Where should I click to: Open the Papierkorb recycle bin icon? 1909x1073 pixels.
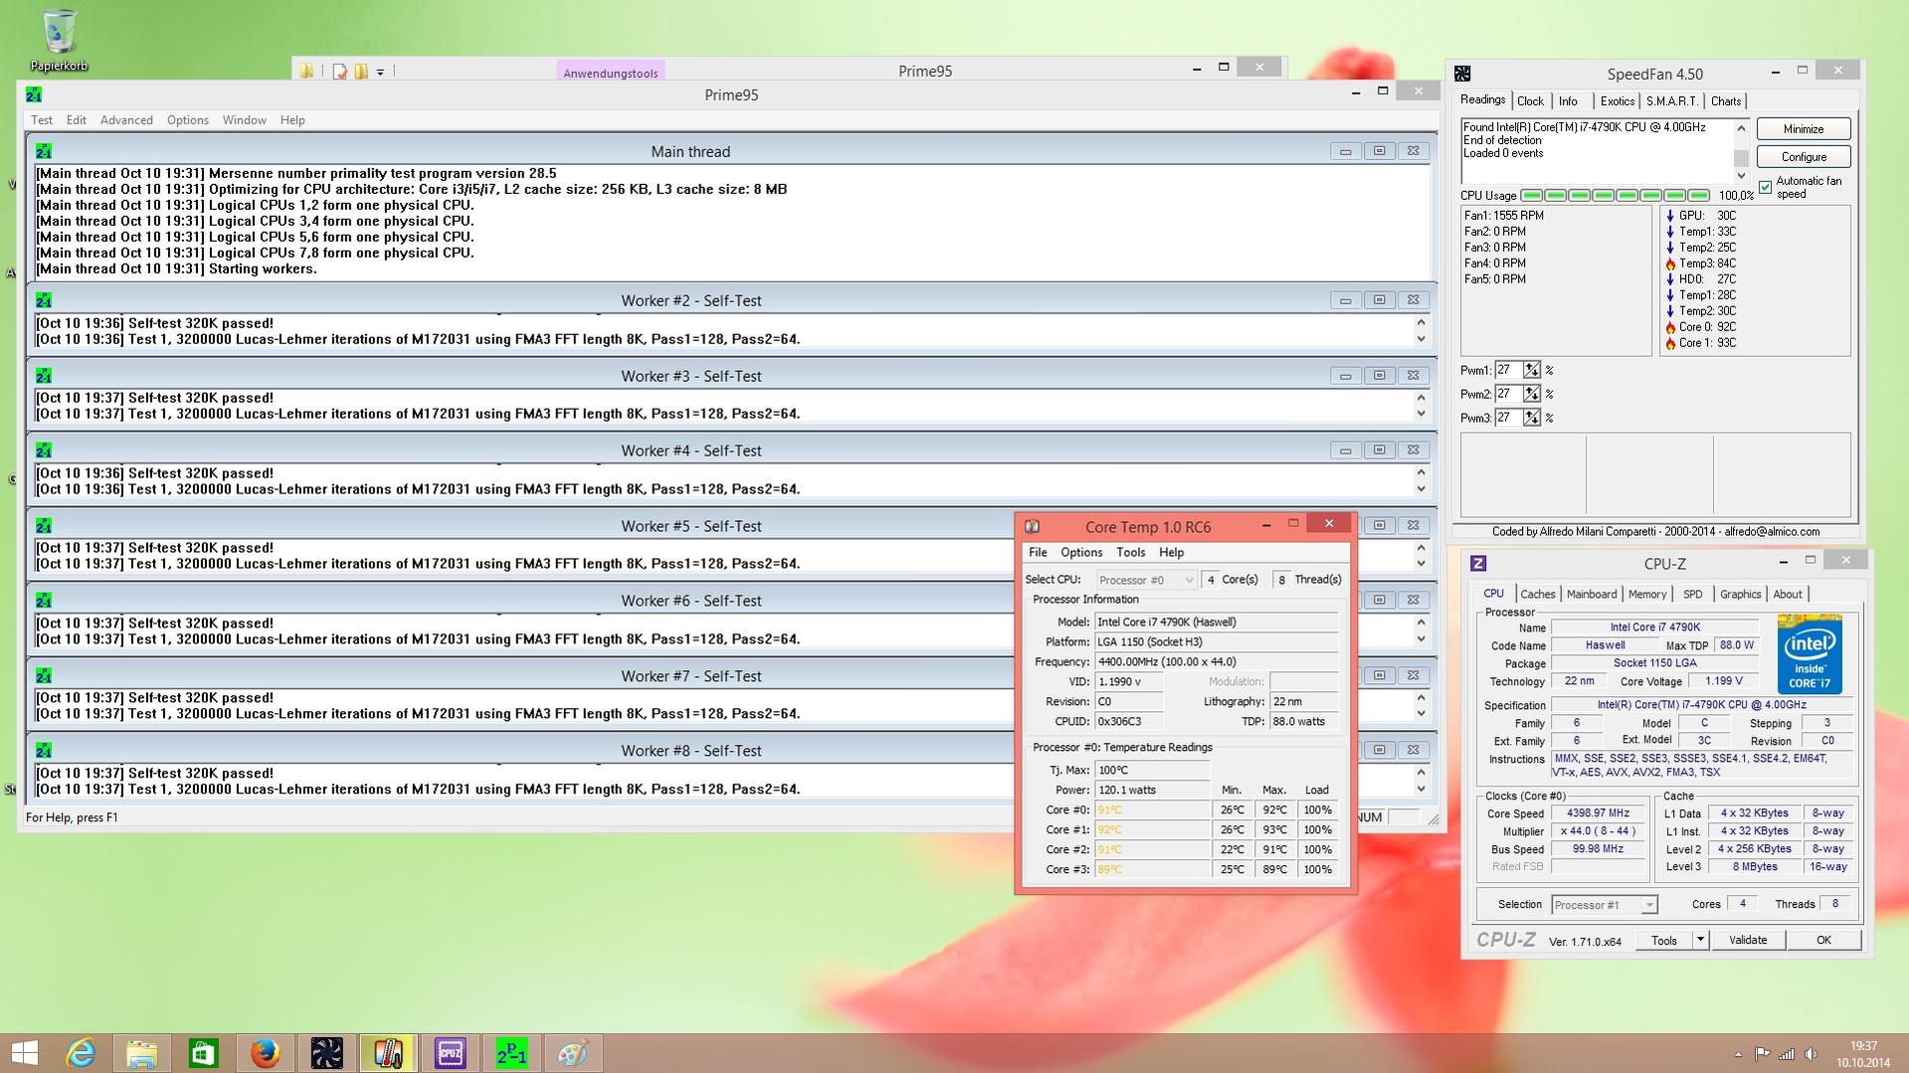coord(59,38)
